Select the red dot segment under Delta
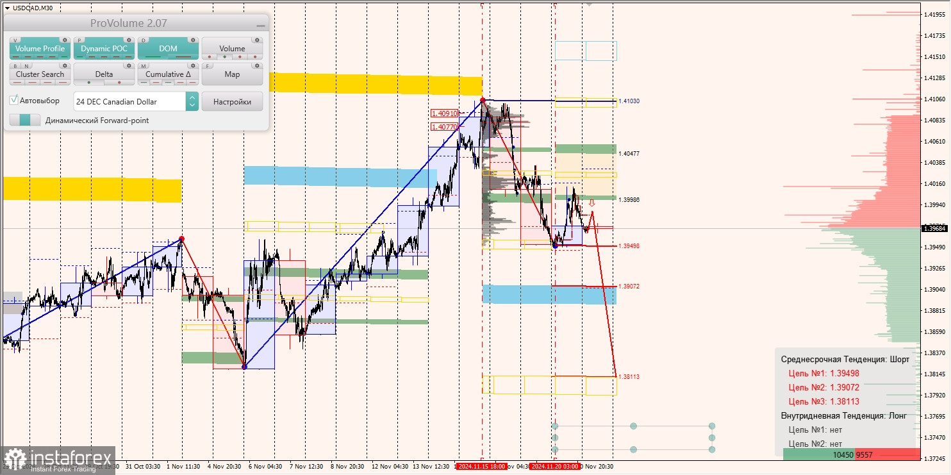 119,83
